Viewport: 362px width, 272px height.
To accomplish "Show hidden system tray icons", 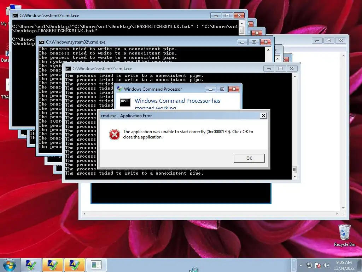I will tap(300, 265).
